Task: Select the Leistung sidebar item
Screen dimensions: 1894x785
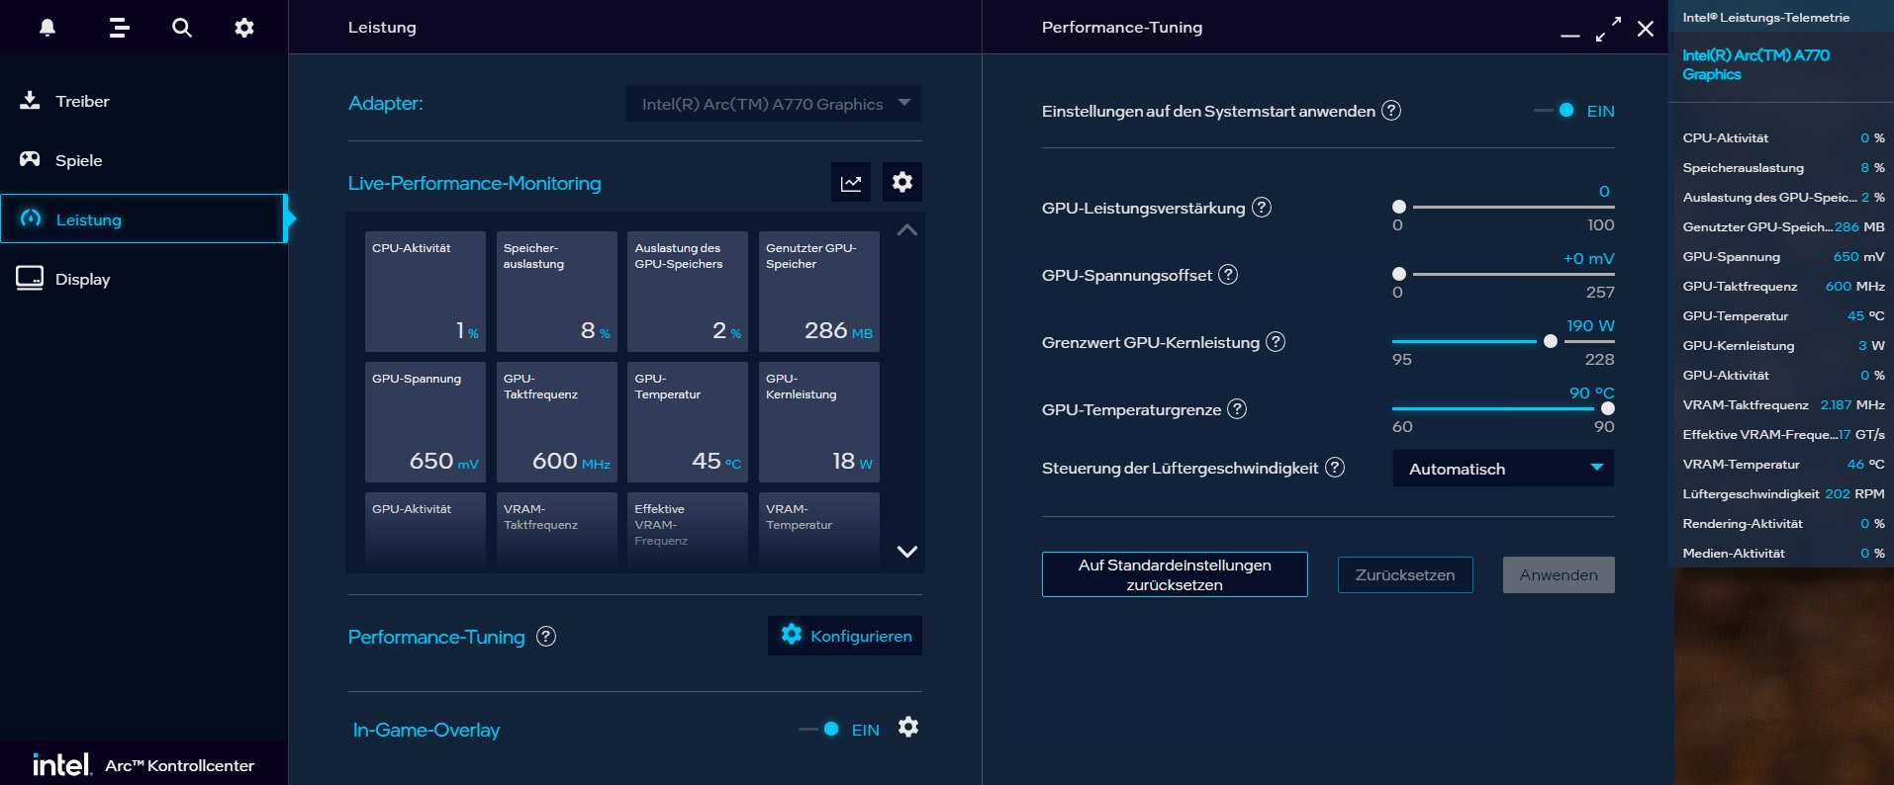Action: pos(143,218)
